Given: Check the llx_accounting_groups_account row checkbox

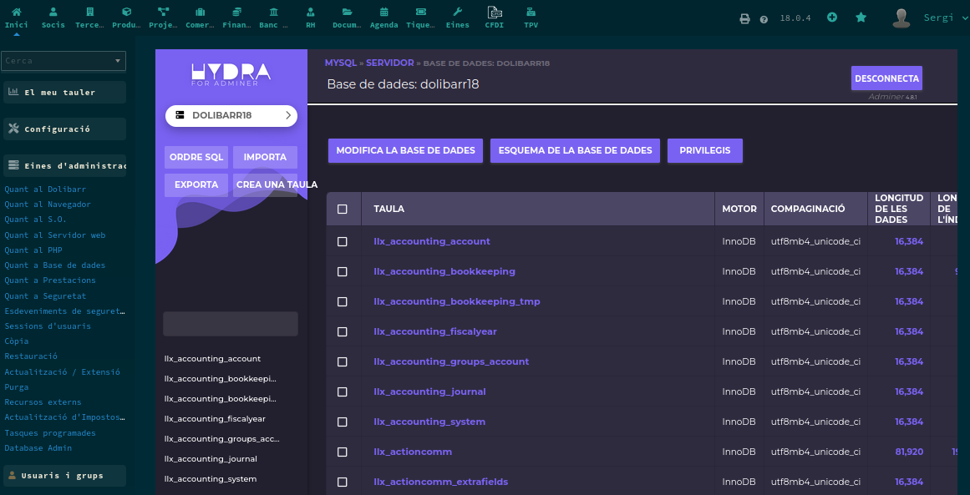Looking at the screenshot, I should pyautogui.click(x=342, y=361).
